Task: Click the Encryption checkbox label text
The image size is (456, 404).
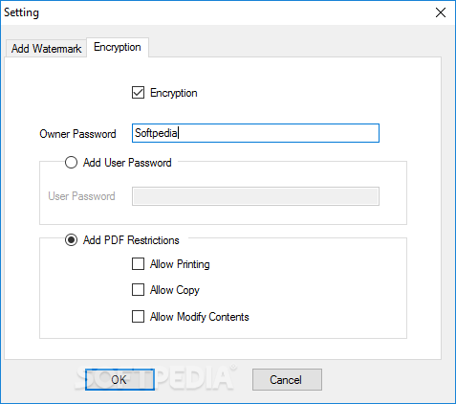Action: [x=174, y=93]
